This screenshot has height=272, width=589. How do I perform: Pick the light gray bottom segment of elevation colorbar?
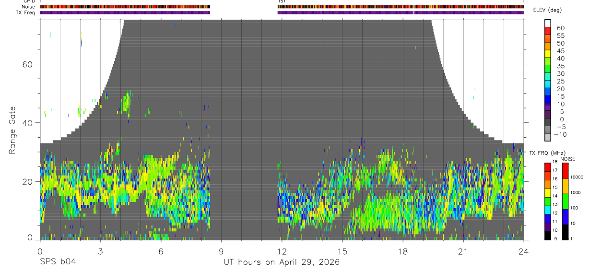point(548,138)
